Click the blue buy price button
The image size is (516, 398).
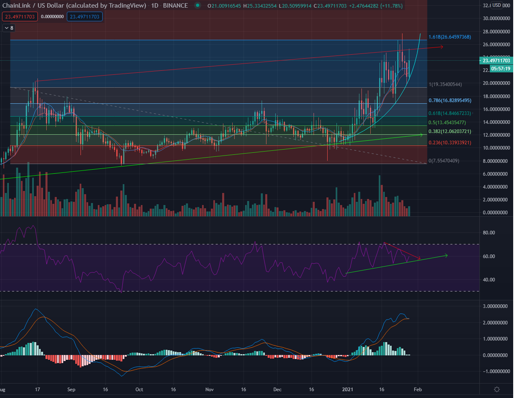85,16
